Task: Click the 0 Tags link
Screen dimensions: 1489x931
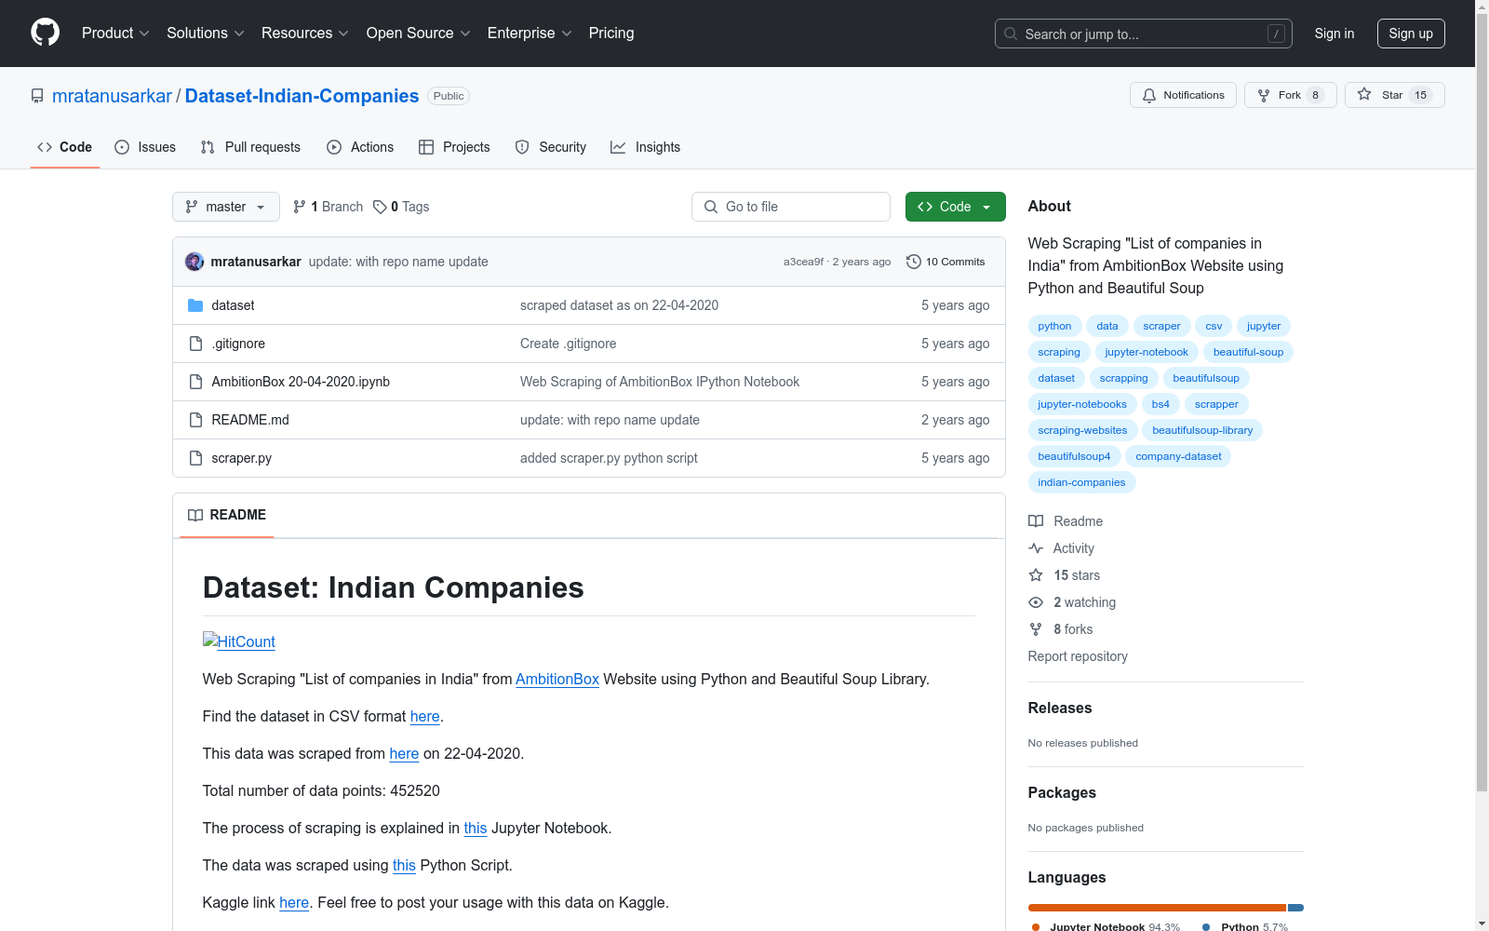Action: [x=401, y=207]
